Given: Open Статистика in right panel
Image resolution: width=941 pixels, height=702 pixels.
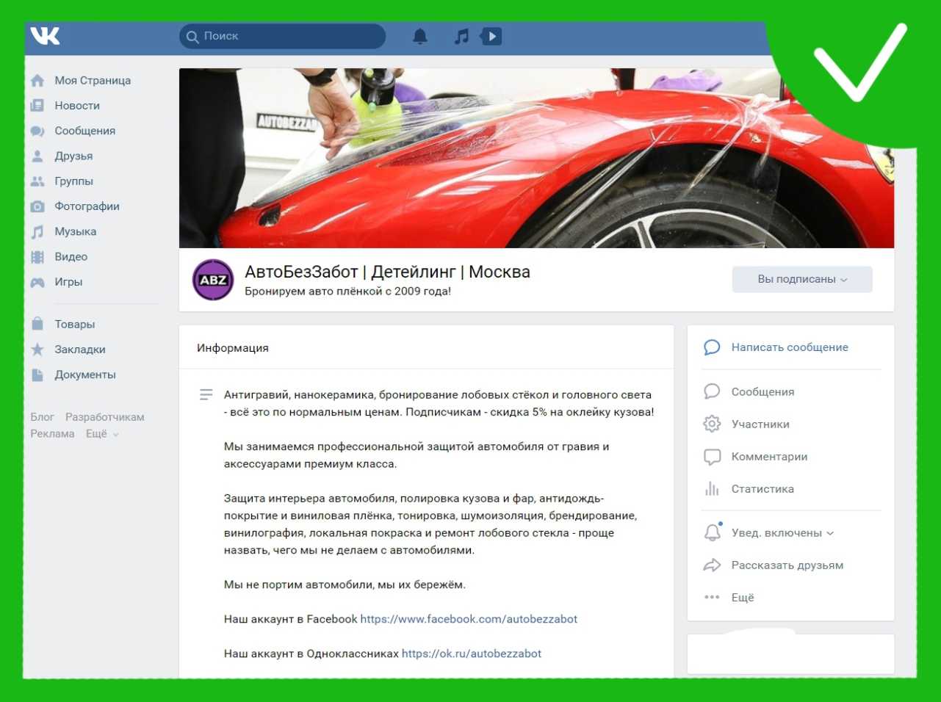Looking at the screenshot, I should coord(762,489).
